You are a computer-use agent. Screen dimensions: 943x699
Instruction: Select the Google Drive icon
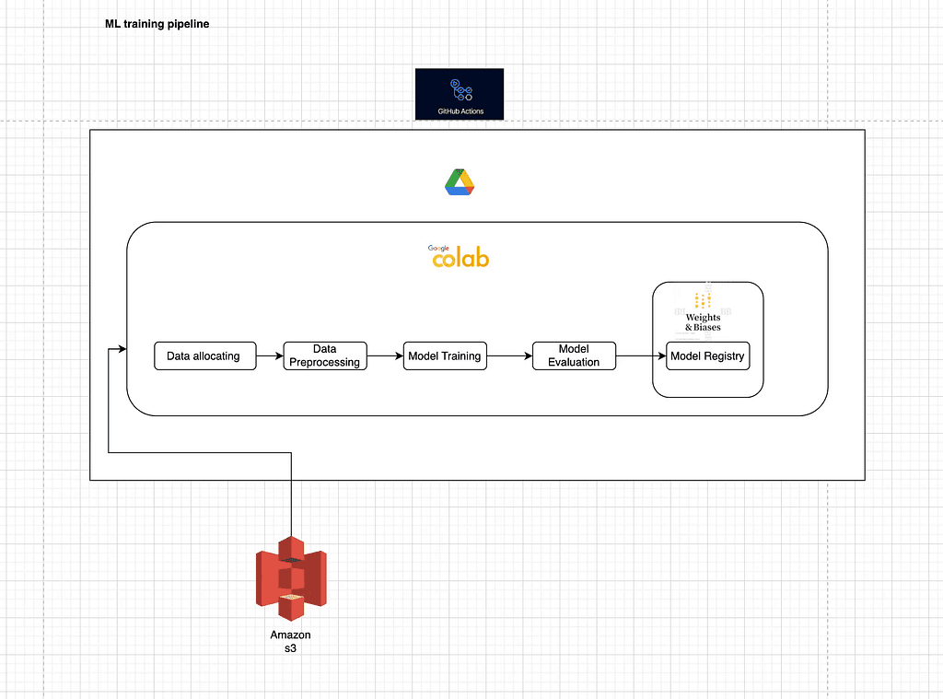point(459,181)
